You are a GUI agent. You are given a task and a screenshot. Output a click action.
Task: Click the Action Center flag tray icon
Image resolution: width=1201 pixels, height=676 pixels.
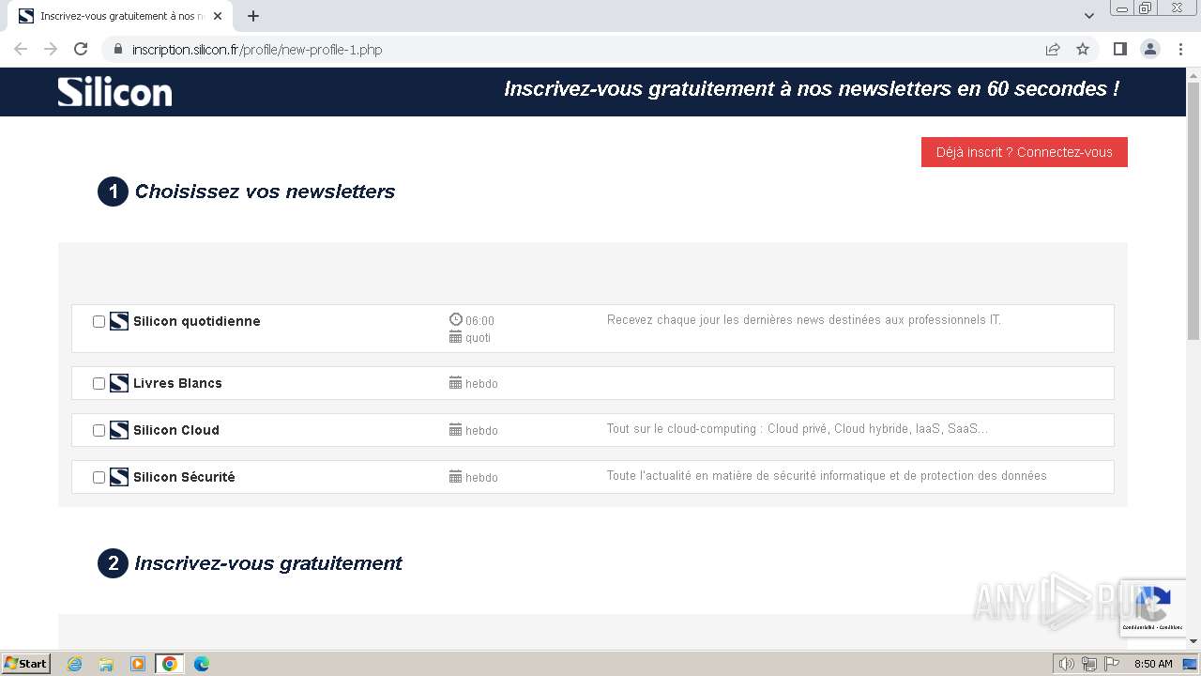(1112, 664)
